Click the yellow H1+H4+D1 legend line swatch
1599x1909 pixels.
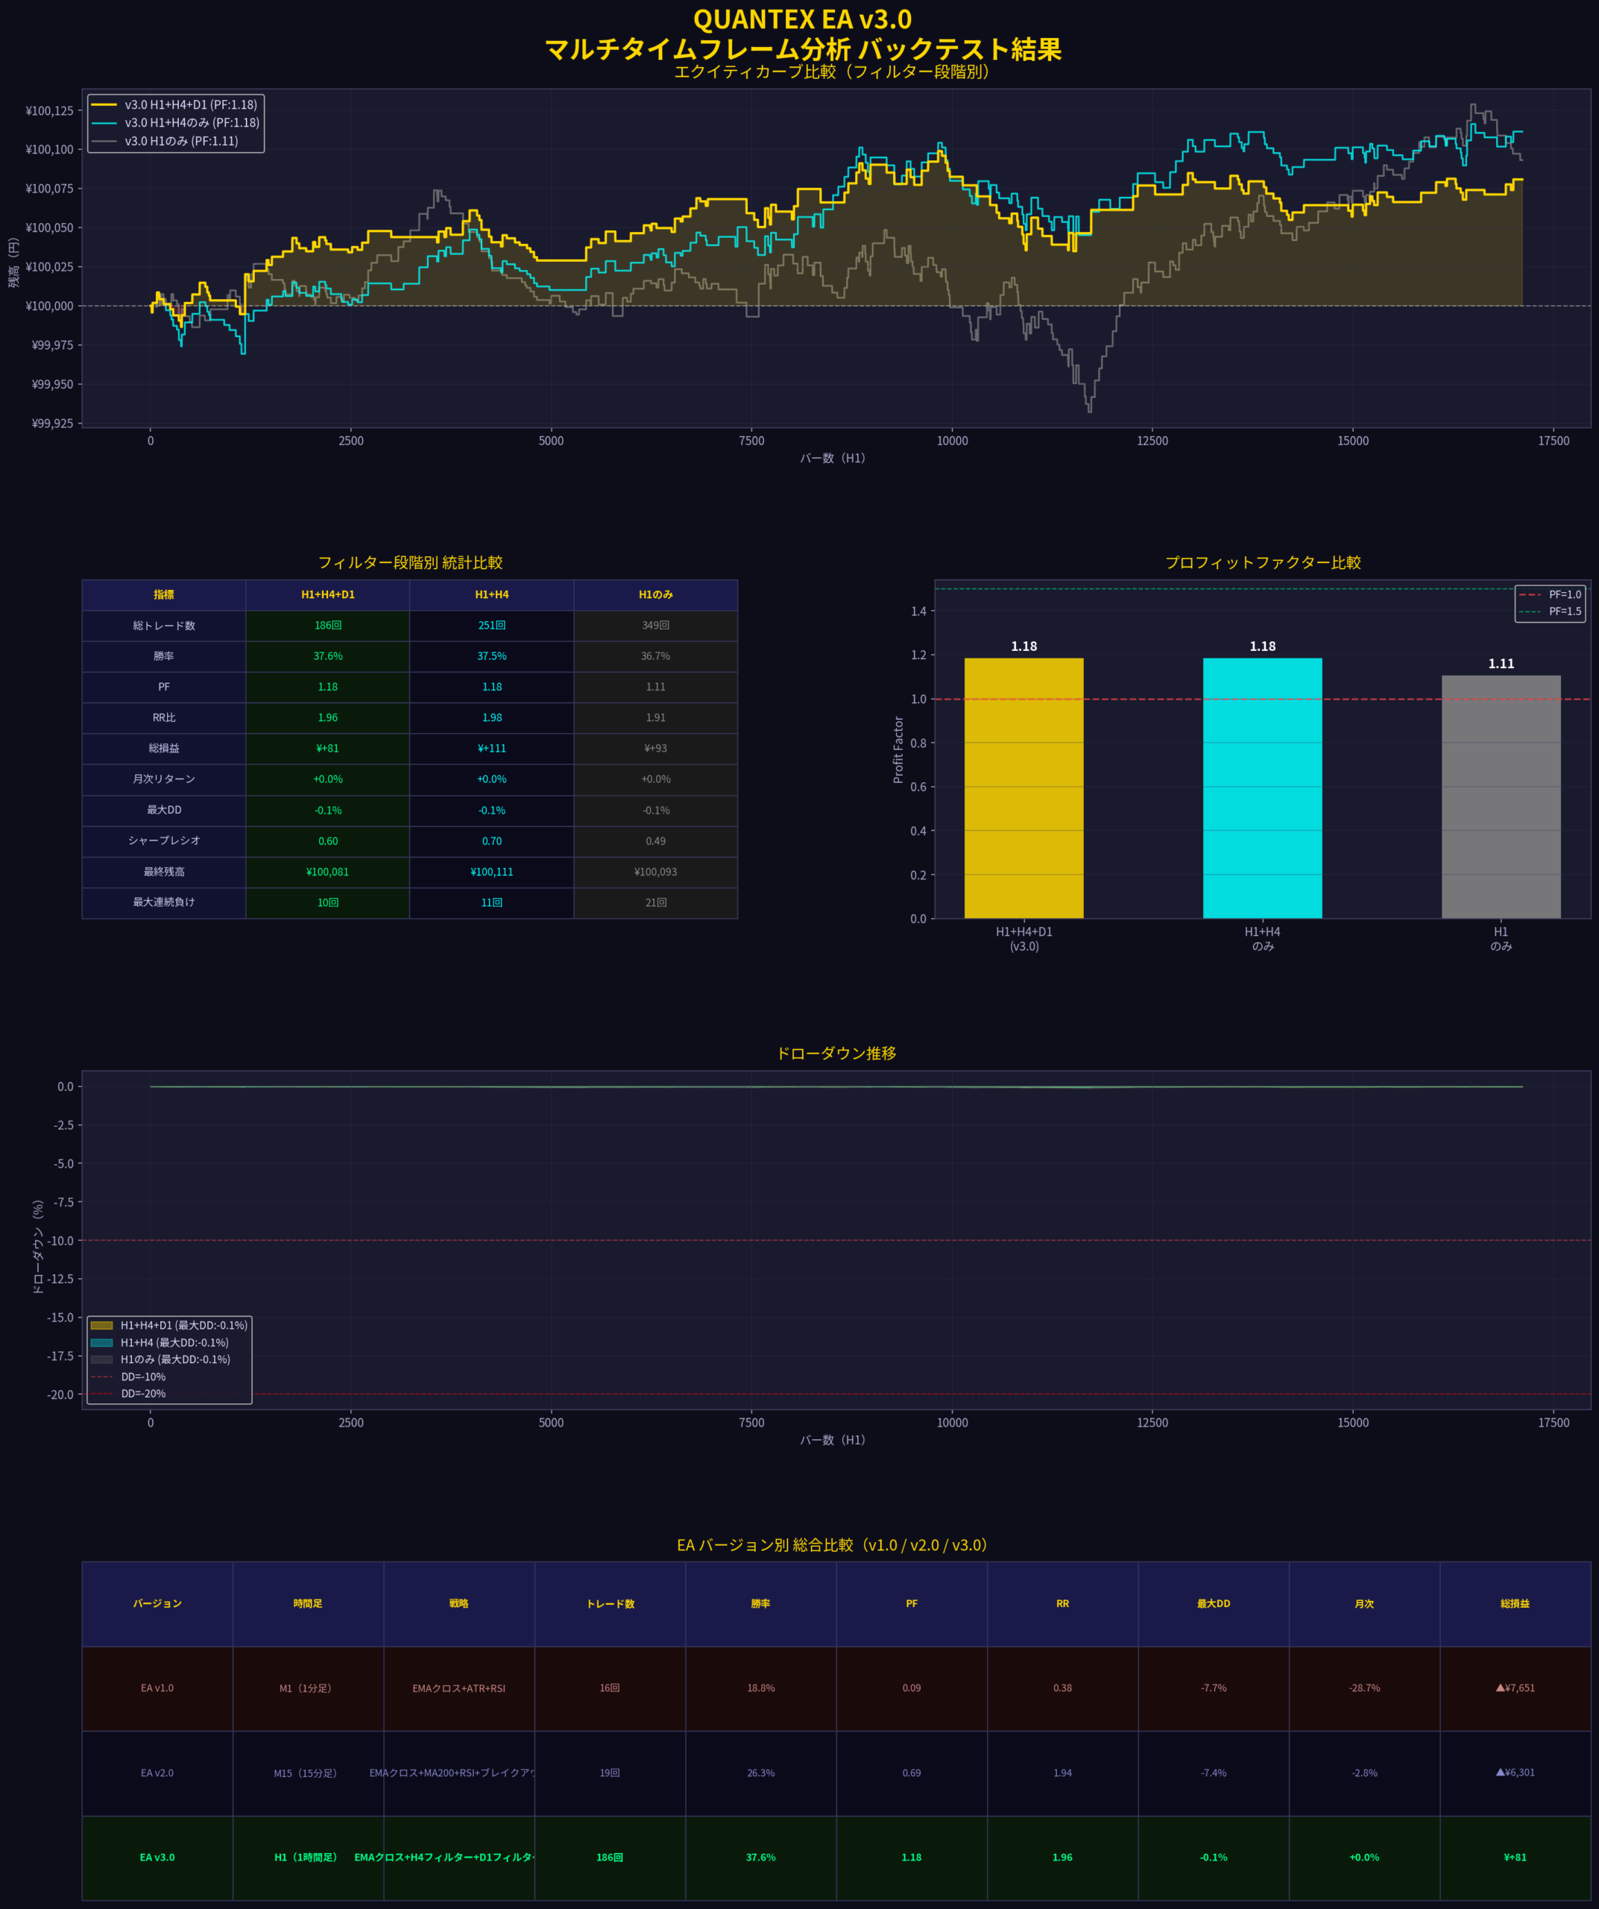click(x=104, y=104)
